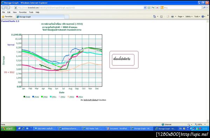
Task: Open the Edit menu
Action: (x=9, y=12)
